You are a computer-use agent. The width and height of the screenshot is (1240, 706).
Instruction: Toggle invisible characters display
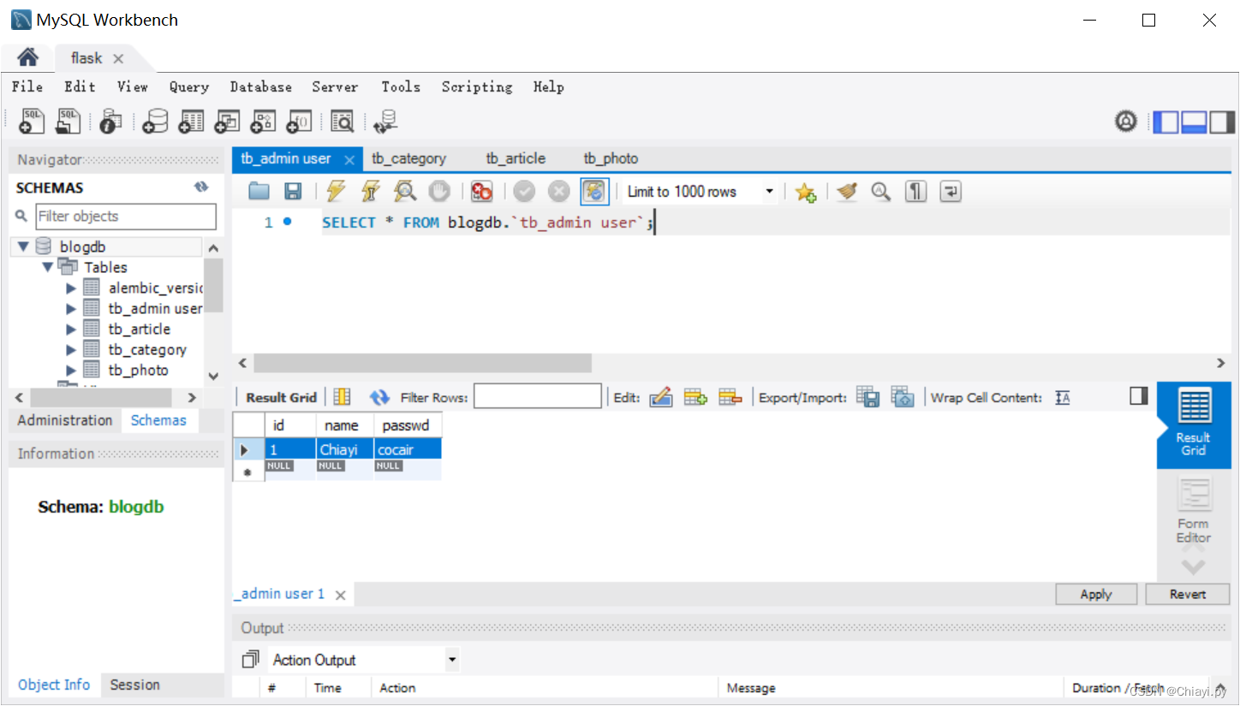916,192
